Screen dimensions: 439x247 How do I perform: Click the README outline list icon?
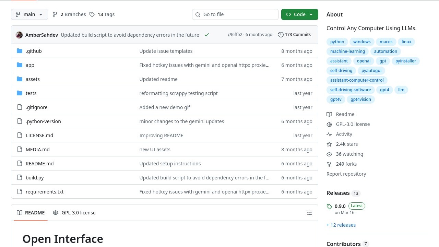tap(309, 213)
